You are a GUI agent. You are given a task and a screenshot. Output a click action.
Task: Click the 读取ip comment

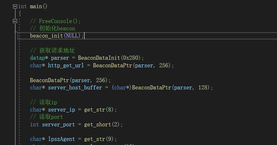click(x=43, y=102)
